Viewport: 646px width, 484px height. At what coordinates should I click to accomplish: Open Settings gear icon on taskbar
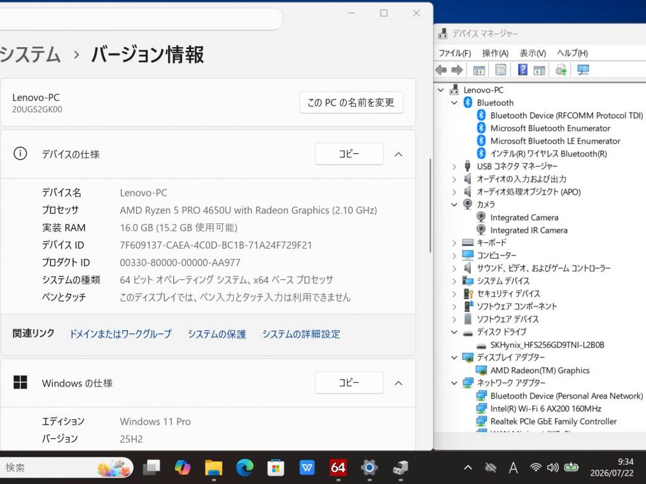click(x=369, y=467)
